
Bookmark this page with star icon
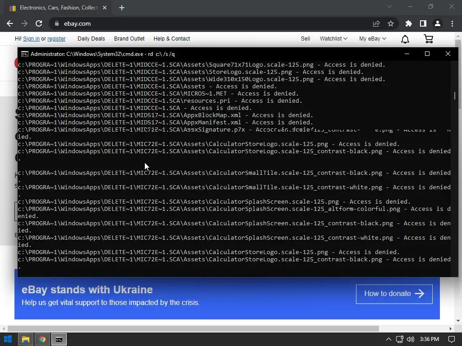tap(391, 23)
